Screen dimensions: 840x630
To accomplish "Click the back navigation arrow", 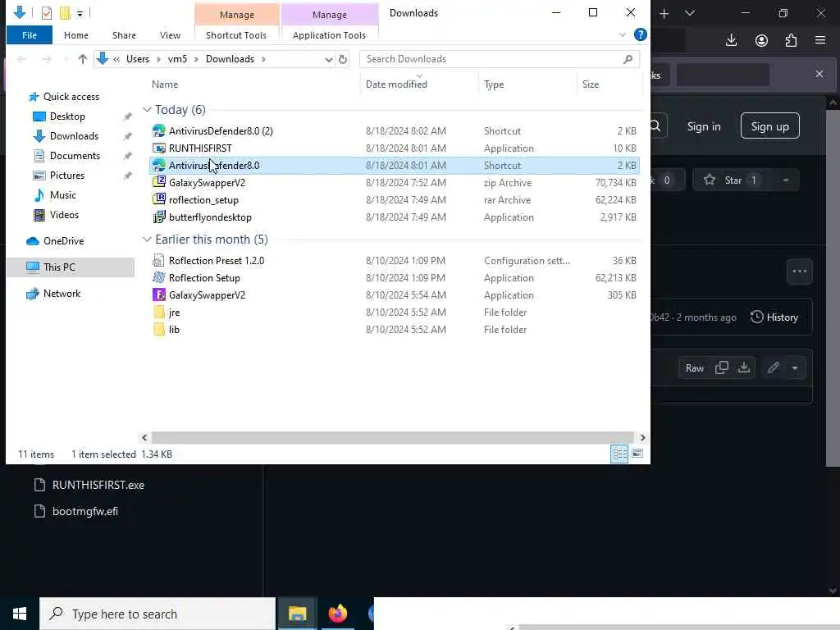I will (22, 59).
